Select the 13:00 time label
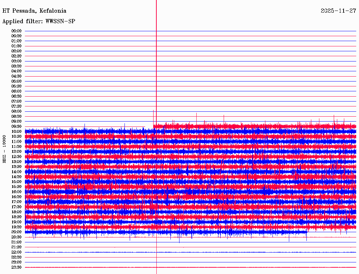This screenshot has height=274, width=359. coord(16,162)
